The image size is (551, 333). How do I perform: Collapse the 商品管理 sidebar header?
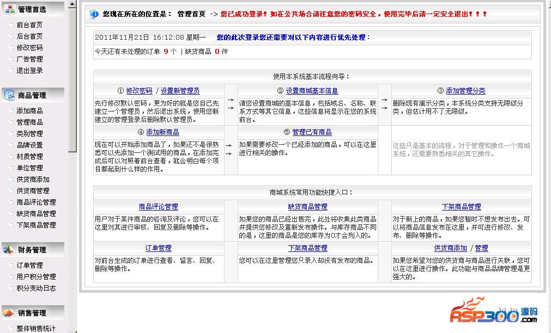click(33, 95)
